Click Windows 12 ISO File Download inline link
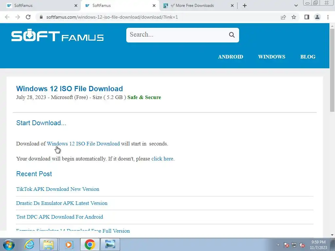Image resolution: width=335 pixels, height=251 pixels. coord(83,144)
